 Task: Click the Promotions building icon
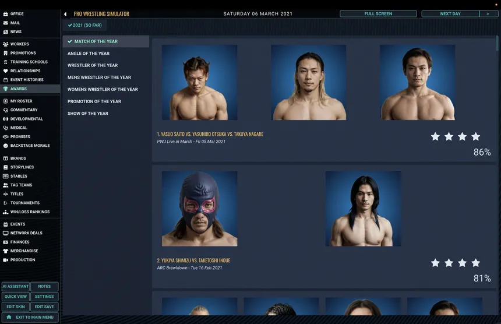5,53
